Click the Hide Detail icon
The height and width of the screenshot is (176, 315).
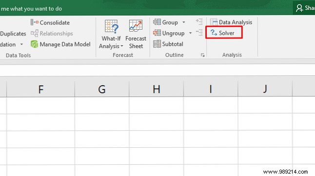tap(199, 33)
